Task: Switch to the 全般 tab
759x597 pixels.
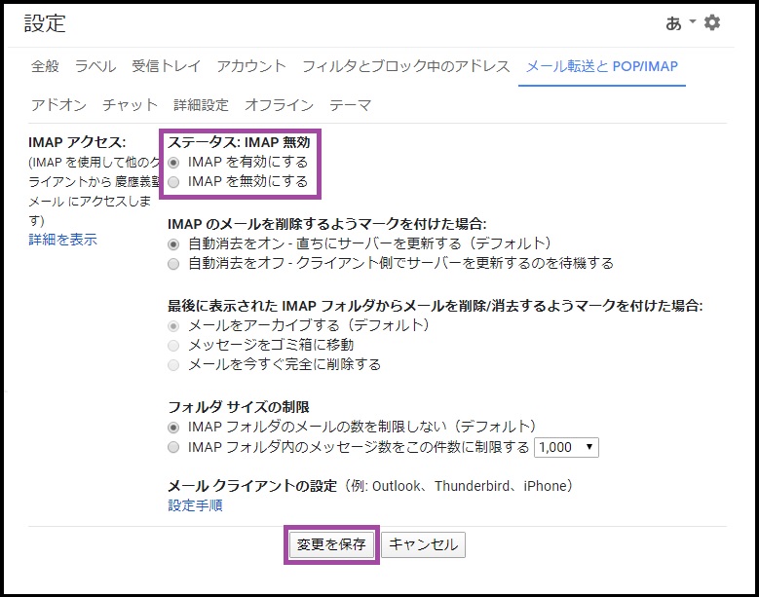Action: pyautogui.click(x=45, y=66)
